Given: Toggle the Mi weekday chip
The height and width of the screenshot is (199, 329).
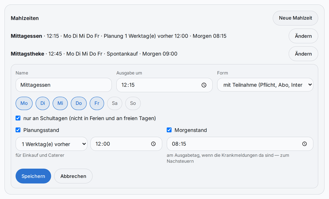Looking at the screenshot, I should pos(60,103).
